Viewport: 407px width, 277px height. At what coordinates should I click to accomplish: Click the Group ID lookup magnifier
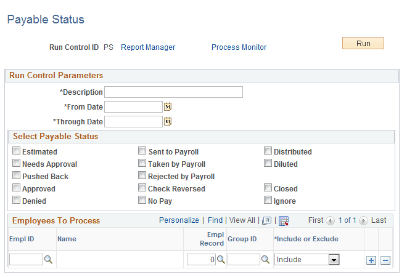(266, 260)
